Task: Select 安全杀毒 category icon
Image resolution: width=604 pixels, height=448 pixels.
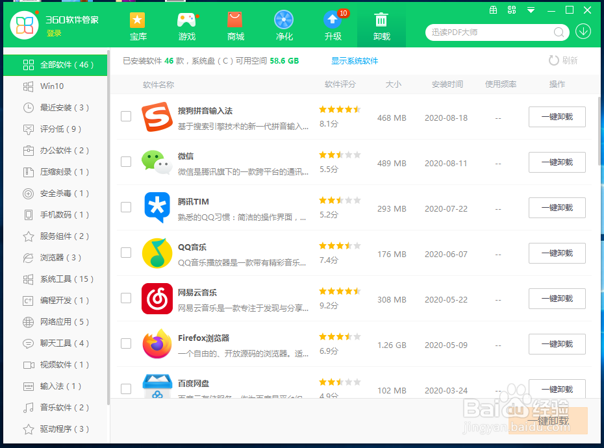Action: click(x=28, y=193)
